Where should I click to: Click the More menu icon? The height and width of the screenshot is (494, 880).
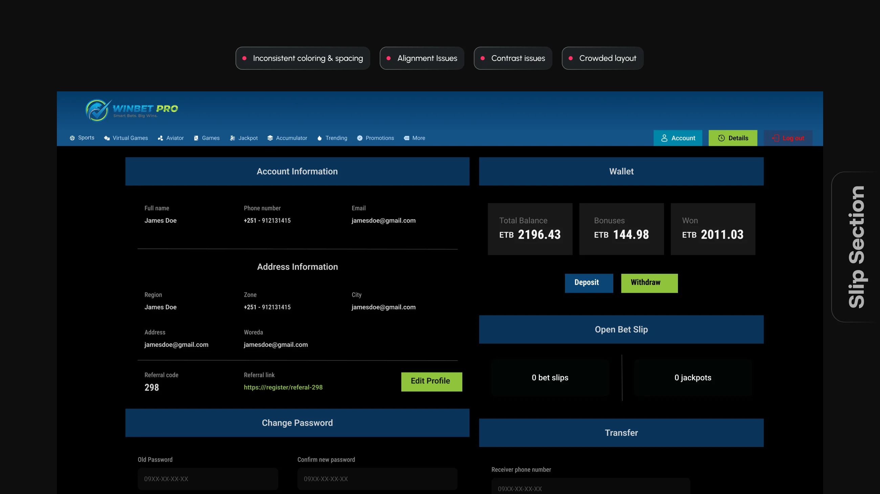(x=406, y=138)
